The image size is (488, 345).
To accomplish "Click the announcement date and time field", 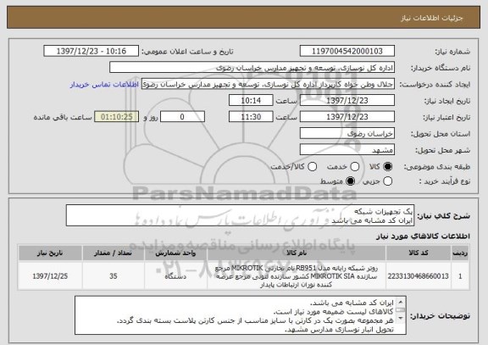I will pyautogui.click(x=91, y=51).
